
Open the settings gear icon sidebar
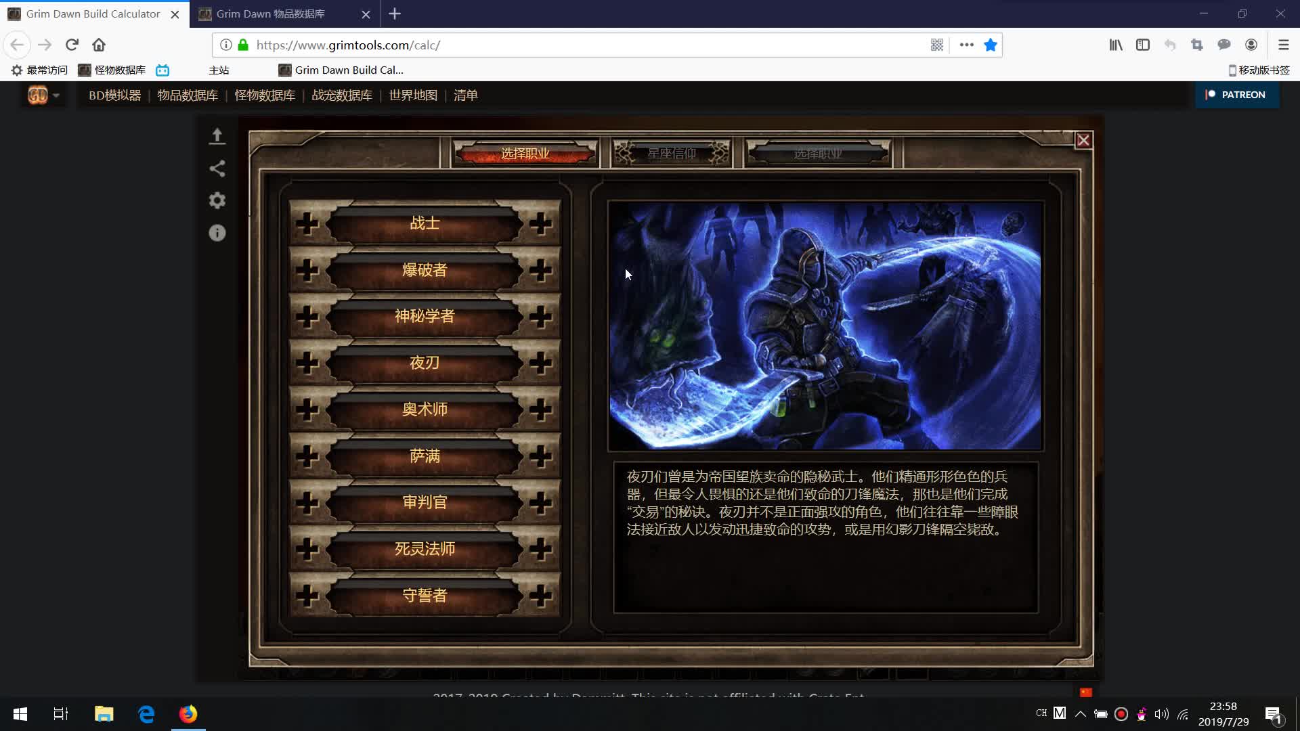[217, 201]
